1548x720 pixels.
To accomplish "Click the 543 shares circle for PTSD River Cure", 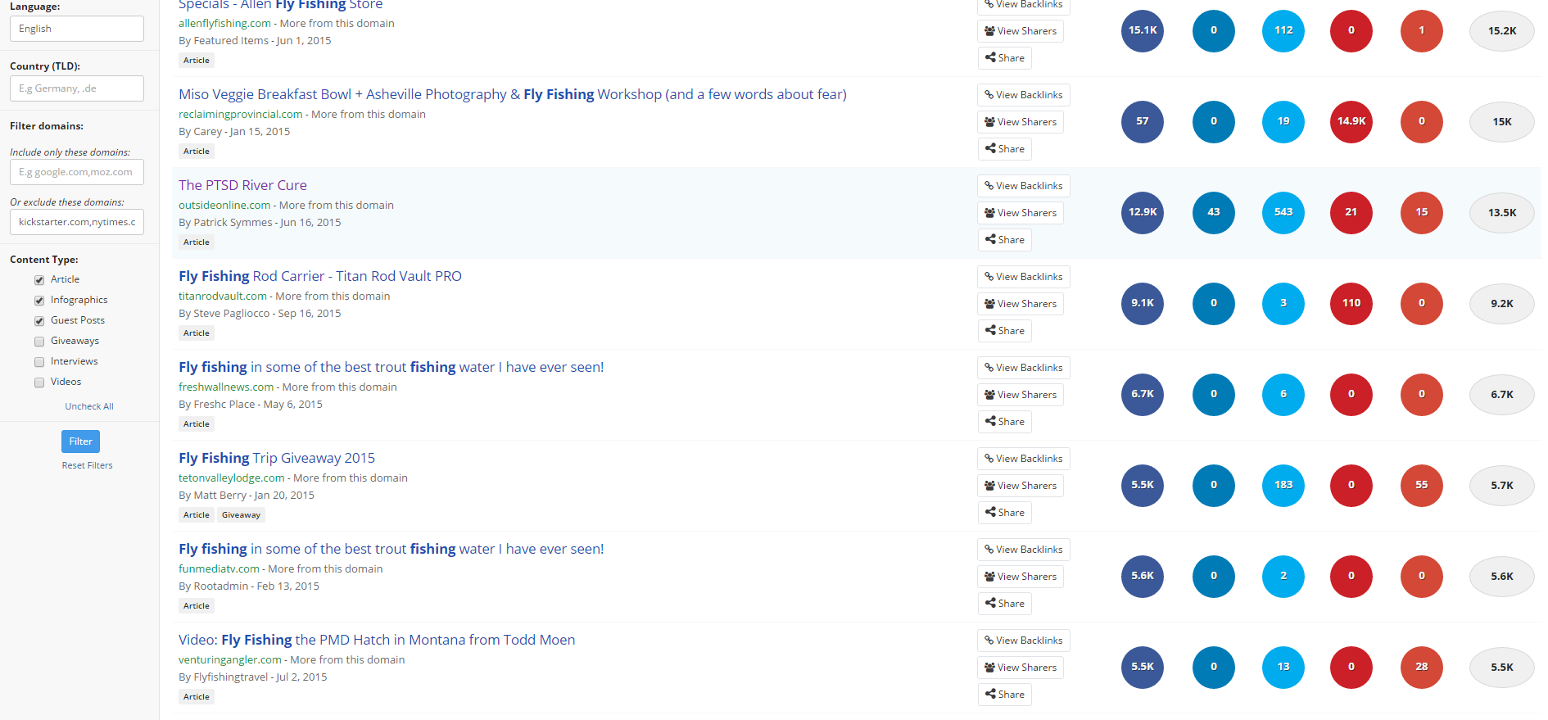I will tap(1283, 212).
